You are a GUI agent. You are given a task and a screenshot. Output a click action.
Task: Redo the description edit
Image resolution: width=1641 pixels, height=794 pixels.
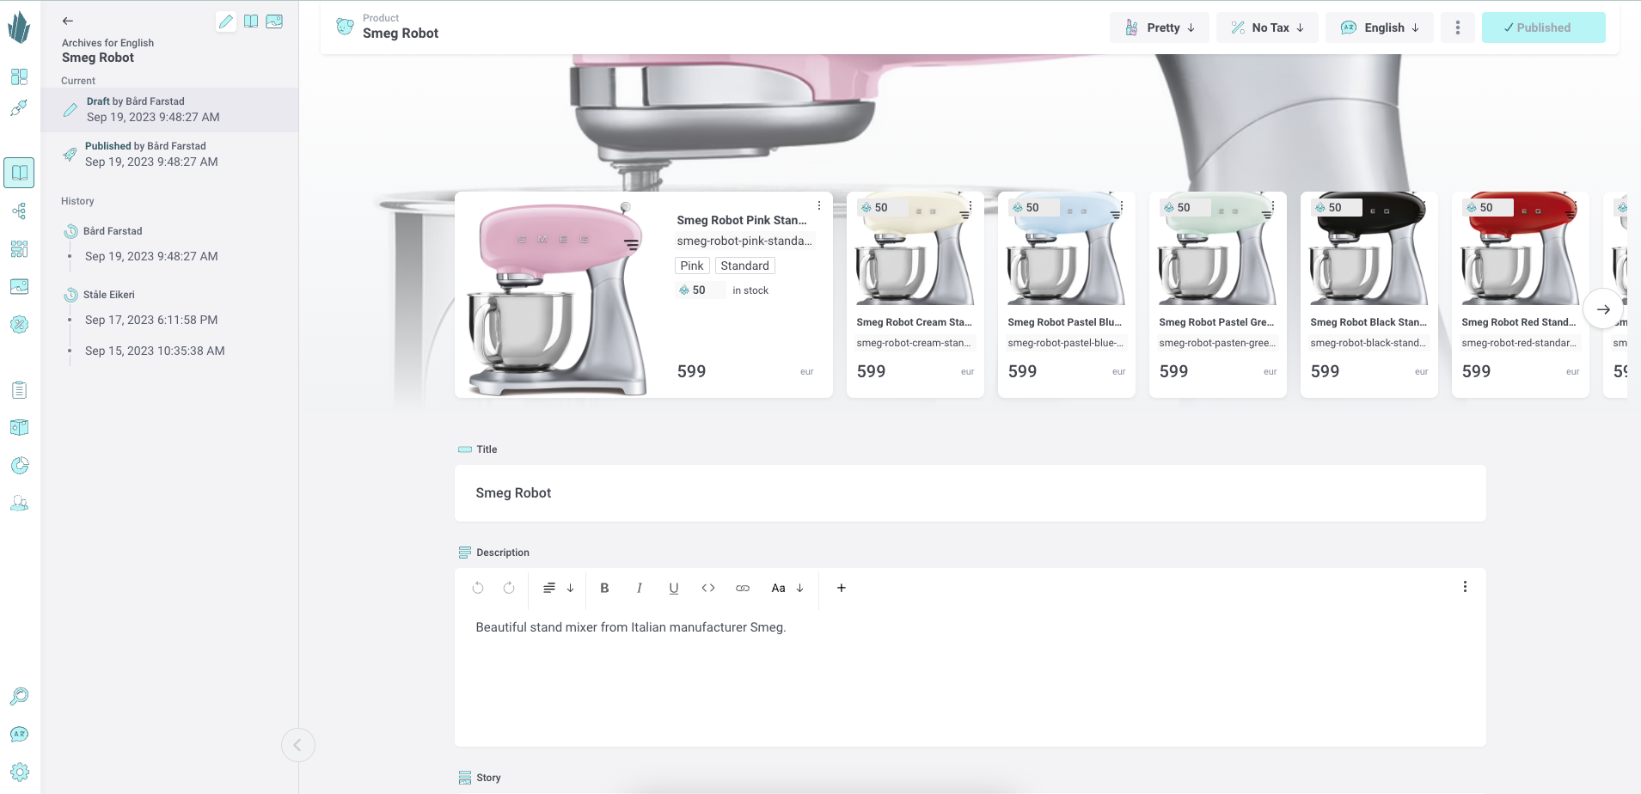pyautogui.click(x=509, y=588)
